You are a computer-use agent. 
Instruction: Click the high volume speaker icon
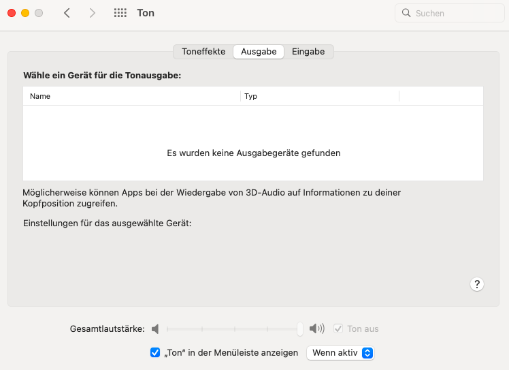click(x=316, y=329)
